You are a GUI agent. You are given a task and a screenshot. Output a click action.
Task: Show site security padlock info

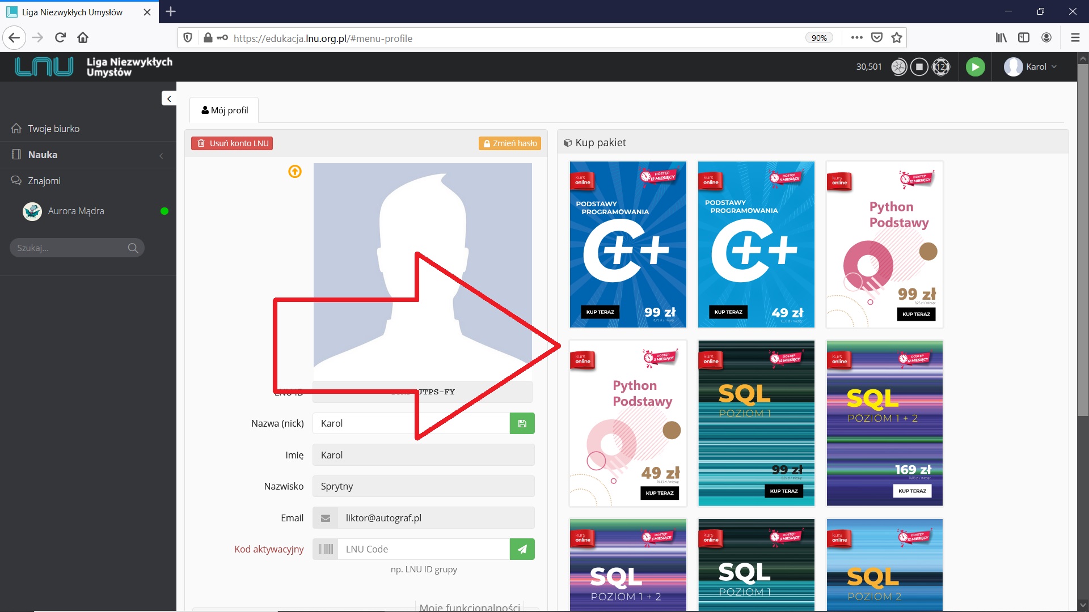pos(208,38)
